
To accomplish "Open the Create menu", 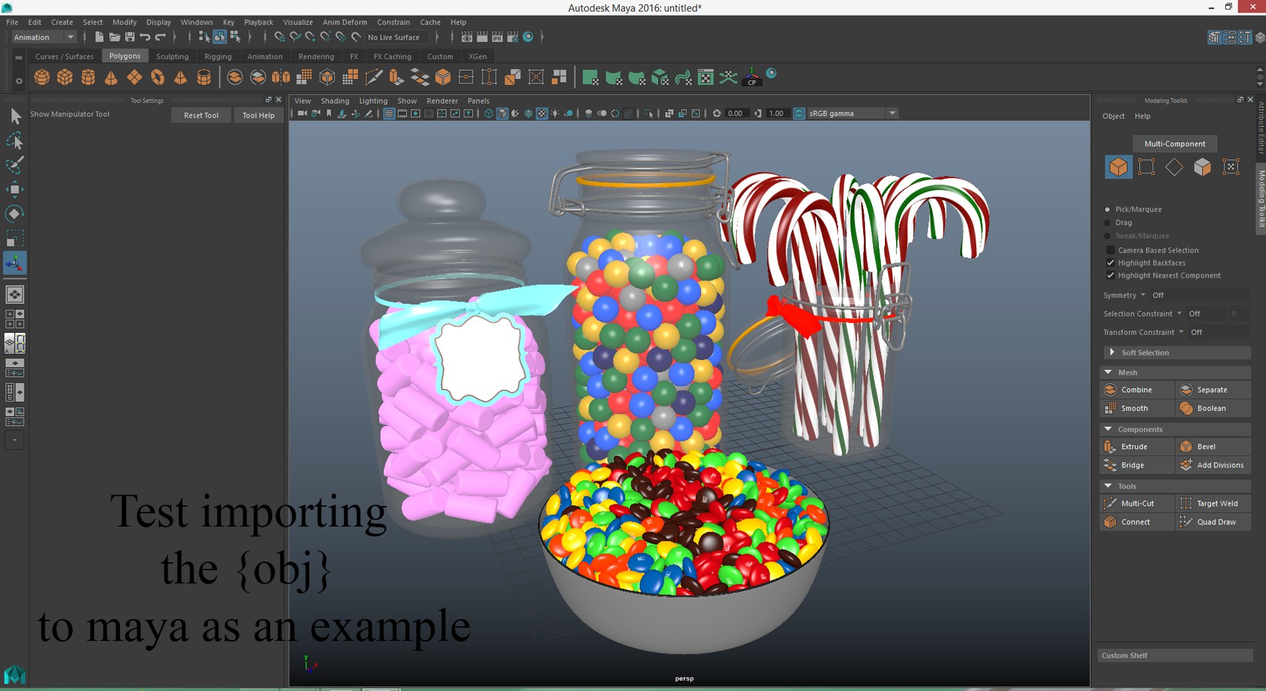I will click(x=62, y=22).
